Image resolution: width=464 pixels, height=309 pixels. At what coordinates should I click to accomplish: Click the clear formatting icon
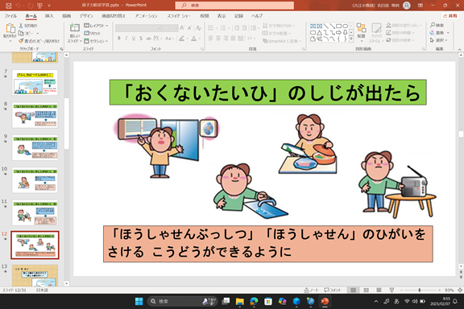pyautogui.click(x=198, y=28)
